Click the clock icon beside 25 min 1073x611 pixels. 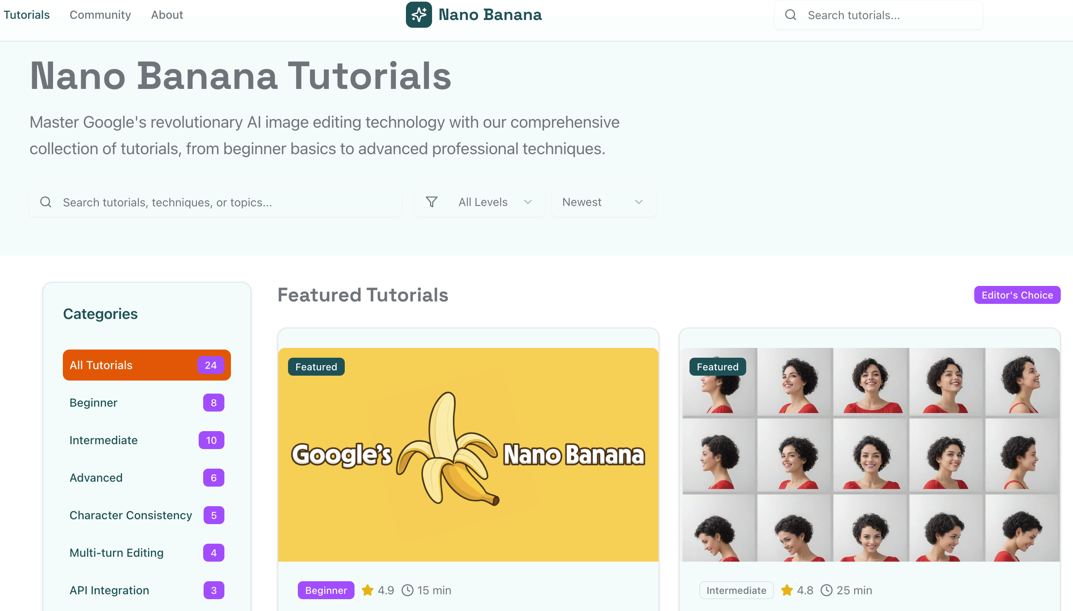click(x=826, y=590)
